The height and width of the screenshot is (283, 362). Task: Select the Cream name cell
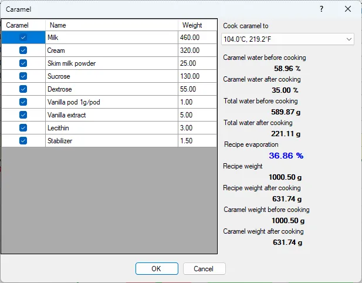[111, 50]
